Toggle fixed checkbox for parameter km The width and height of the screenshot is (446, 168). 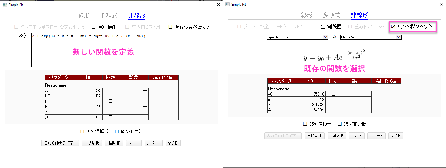click(x=111, y=106)
